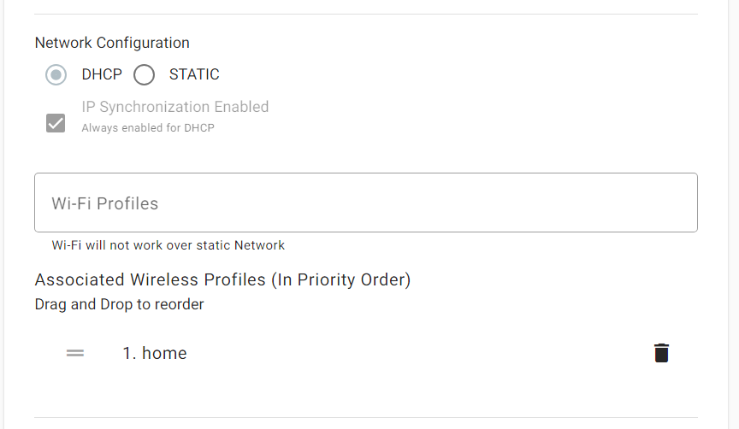Click the "IP Synchronization Enabled" label text
This screenshot has height=429, width=739.
(x=175, y=107)
